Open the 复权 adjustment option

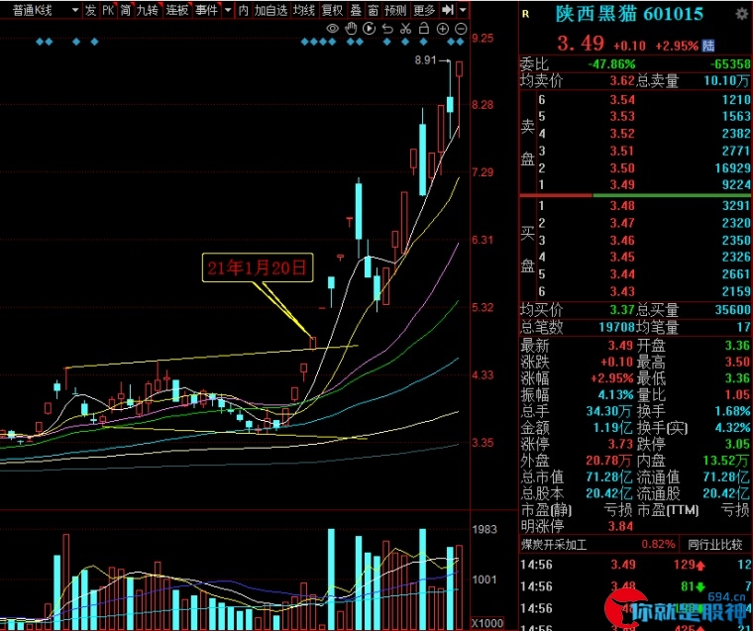[x=332, y=10]
